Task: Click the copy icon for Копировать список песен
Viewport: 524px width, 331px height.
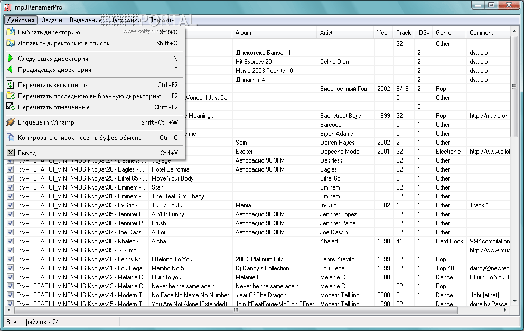Action: click(10, 138)
